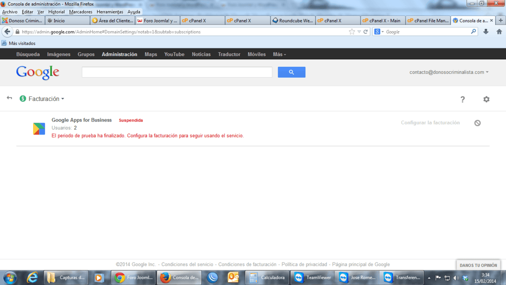Image resolution: width=506 pixels, height=285 pixels.
Task: Open Maps in the Google bar
Action: (151, 54)
